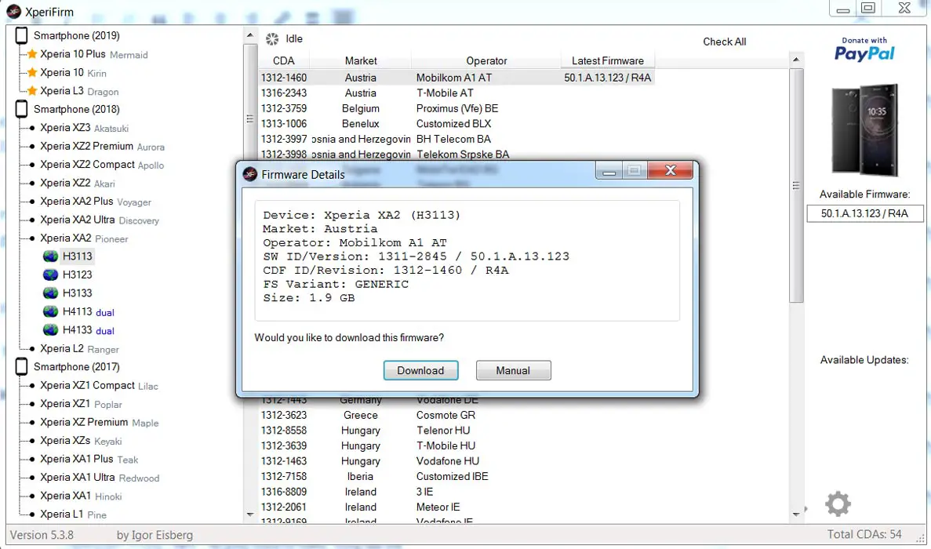Image resolution: width=931 pixels, height=549 pixels.
Task: Select the Telenor HU row
Action: 456,431
